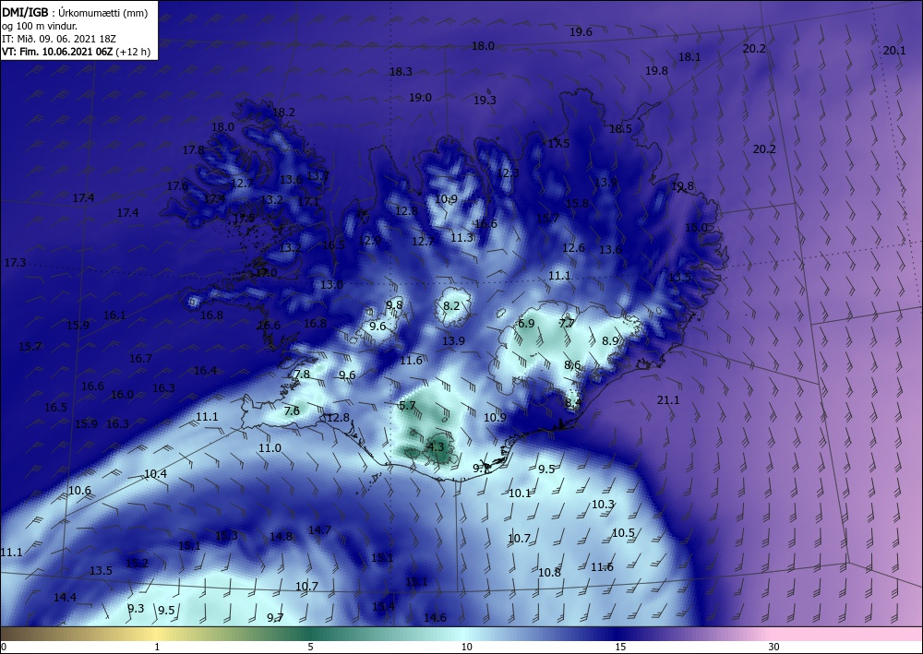This screenshot has height=654, width=923.
Task: Click the map value 15.3
Action: 226,536
